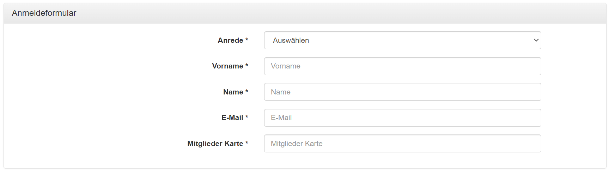Select the E-Mail input box
This screenshot has height=171, width=609.
[x=402, y=118]
